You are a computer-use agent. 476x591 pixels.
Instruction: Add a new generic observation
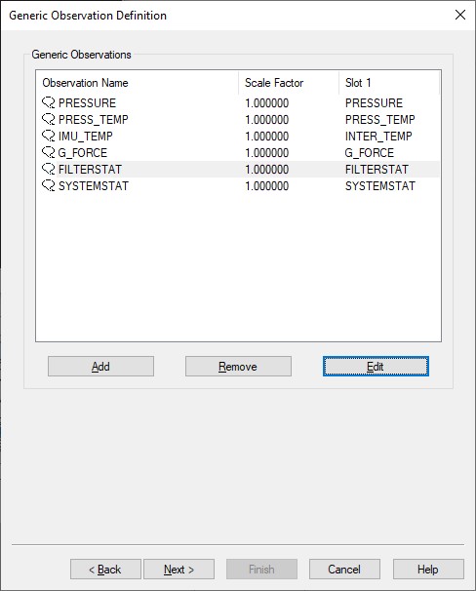[x=100, y=367]
